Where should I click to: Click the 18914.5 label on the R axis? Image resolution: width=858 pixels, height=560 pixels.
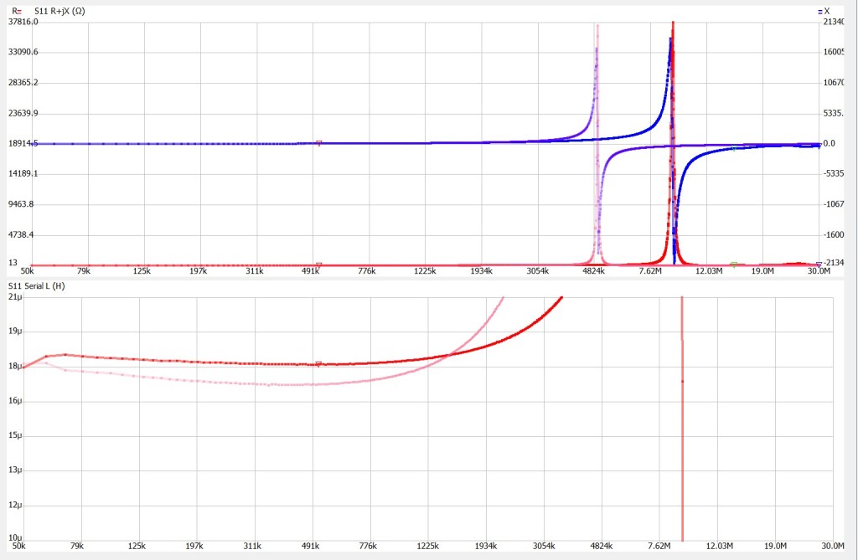tap(23, 143)
